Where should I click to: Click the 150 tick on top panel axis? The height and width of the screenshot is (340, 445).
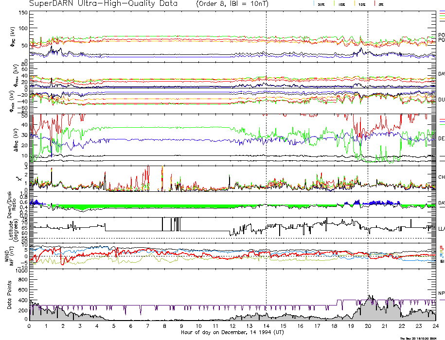22,13
